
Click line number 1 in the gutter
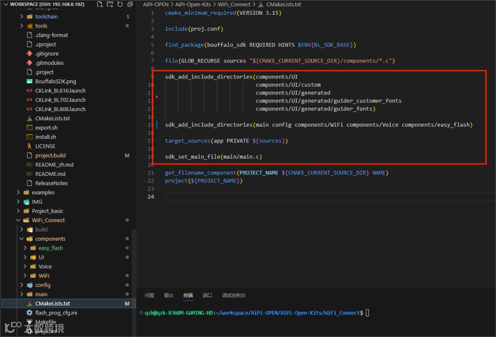point(152,13)
